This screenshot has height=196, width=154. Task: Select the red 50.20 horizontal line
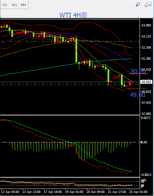point(139,74)
